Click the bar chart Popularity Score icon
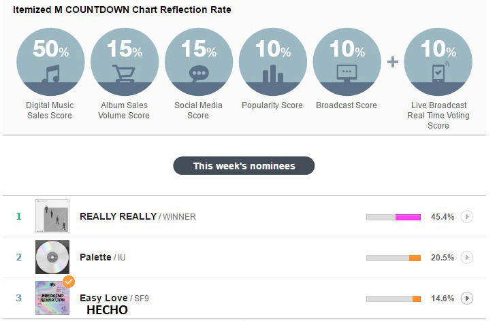Viewport: 497px width, 321px height. (x=272, y=73)
